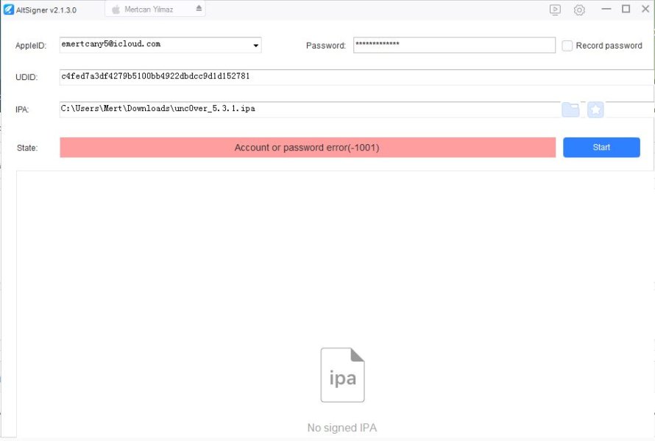Viewport: 655px width, 441px height.
Task: Open settings with the gear icon
Action: tap(579, 10)
